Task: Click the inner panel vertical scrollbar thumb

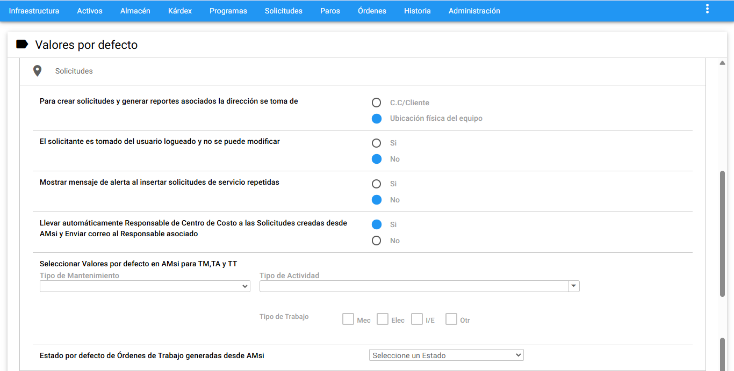Action: tap(723, 234)
